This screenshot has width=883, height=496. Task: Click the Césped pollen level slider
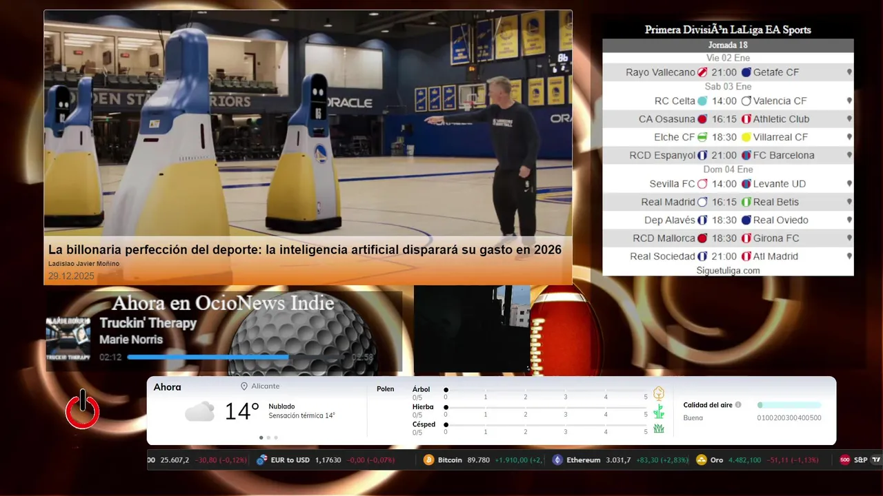coord(546,424)
